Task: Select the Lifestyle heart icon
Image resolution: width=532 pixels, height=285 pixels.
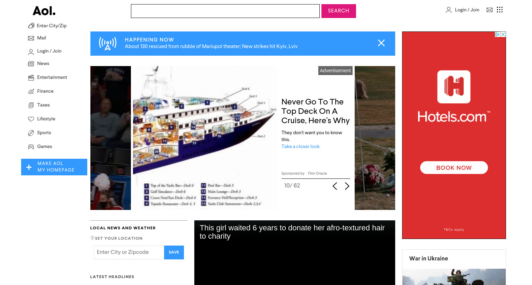Action: click(31, 119)
